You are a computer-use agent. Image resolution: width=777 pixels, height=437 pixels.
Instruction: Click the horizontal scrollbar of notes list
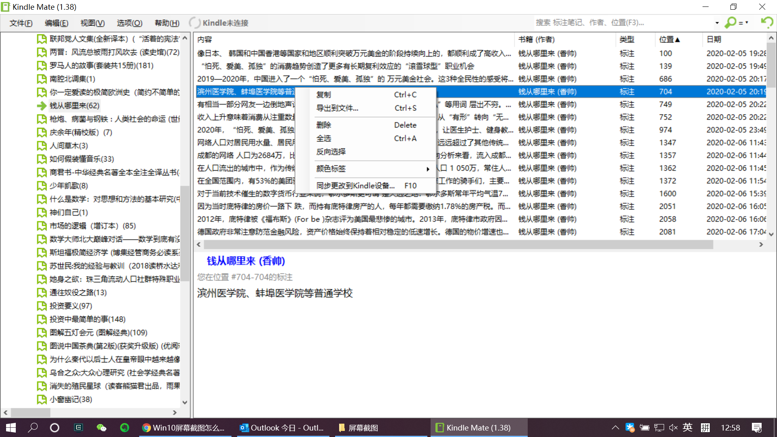[x=457, y=244]
